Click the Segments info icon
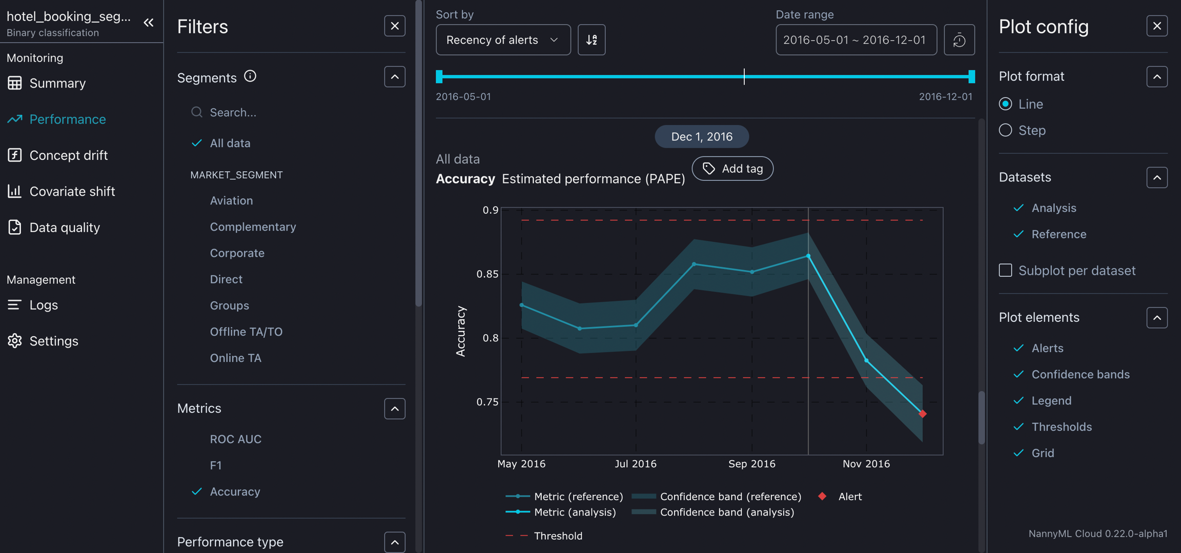1181x553 pixels. [x=250, y=76]
